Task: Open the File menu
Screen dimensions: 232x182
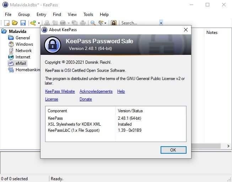Action: tap(8, 15)
